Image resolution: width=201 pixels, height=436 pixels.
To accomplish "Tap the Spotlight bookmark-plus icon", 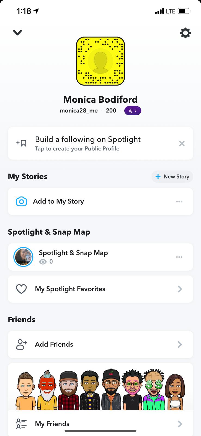I will pyautogui.click(x=21, y=143).
